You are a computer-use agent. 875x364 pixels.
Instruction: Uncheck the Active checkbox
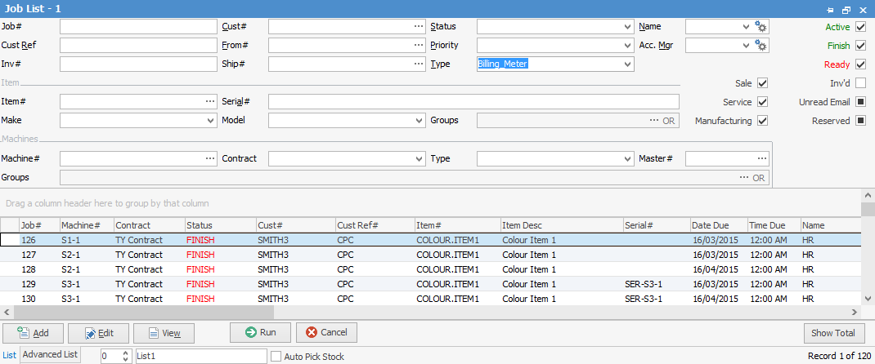click(860, 27)
